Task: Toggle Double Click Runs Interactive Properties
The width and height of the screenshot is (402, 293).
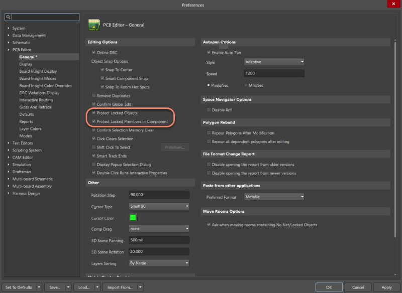Action: (93, 173)
